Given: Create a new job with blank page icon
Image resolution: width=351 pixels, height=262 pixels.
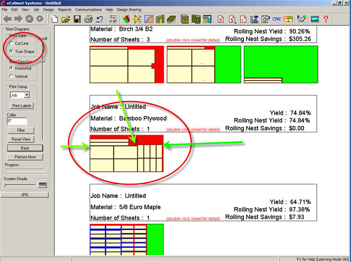Looking at the screenshot, I should pos(55,19).
